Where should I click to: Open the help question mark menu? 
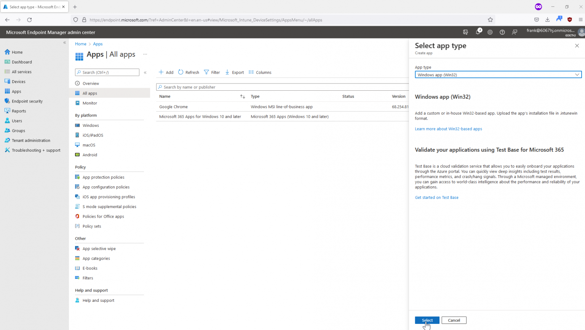click(x=502, y=32)
